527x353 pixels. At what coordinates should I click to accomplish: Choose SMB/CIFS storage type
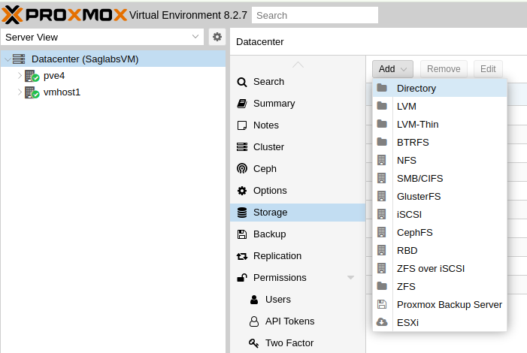click(440, 178)
